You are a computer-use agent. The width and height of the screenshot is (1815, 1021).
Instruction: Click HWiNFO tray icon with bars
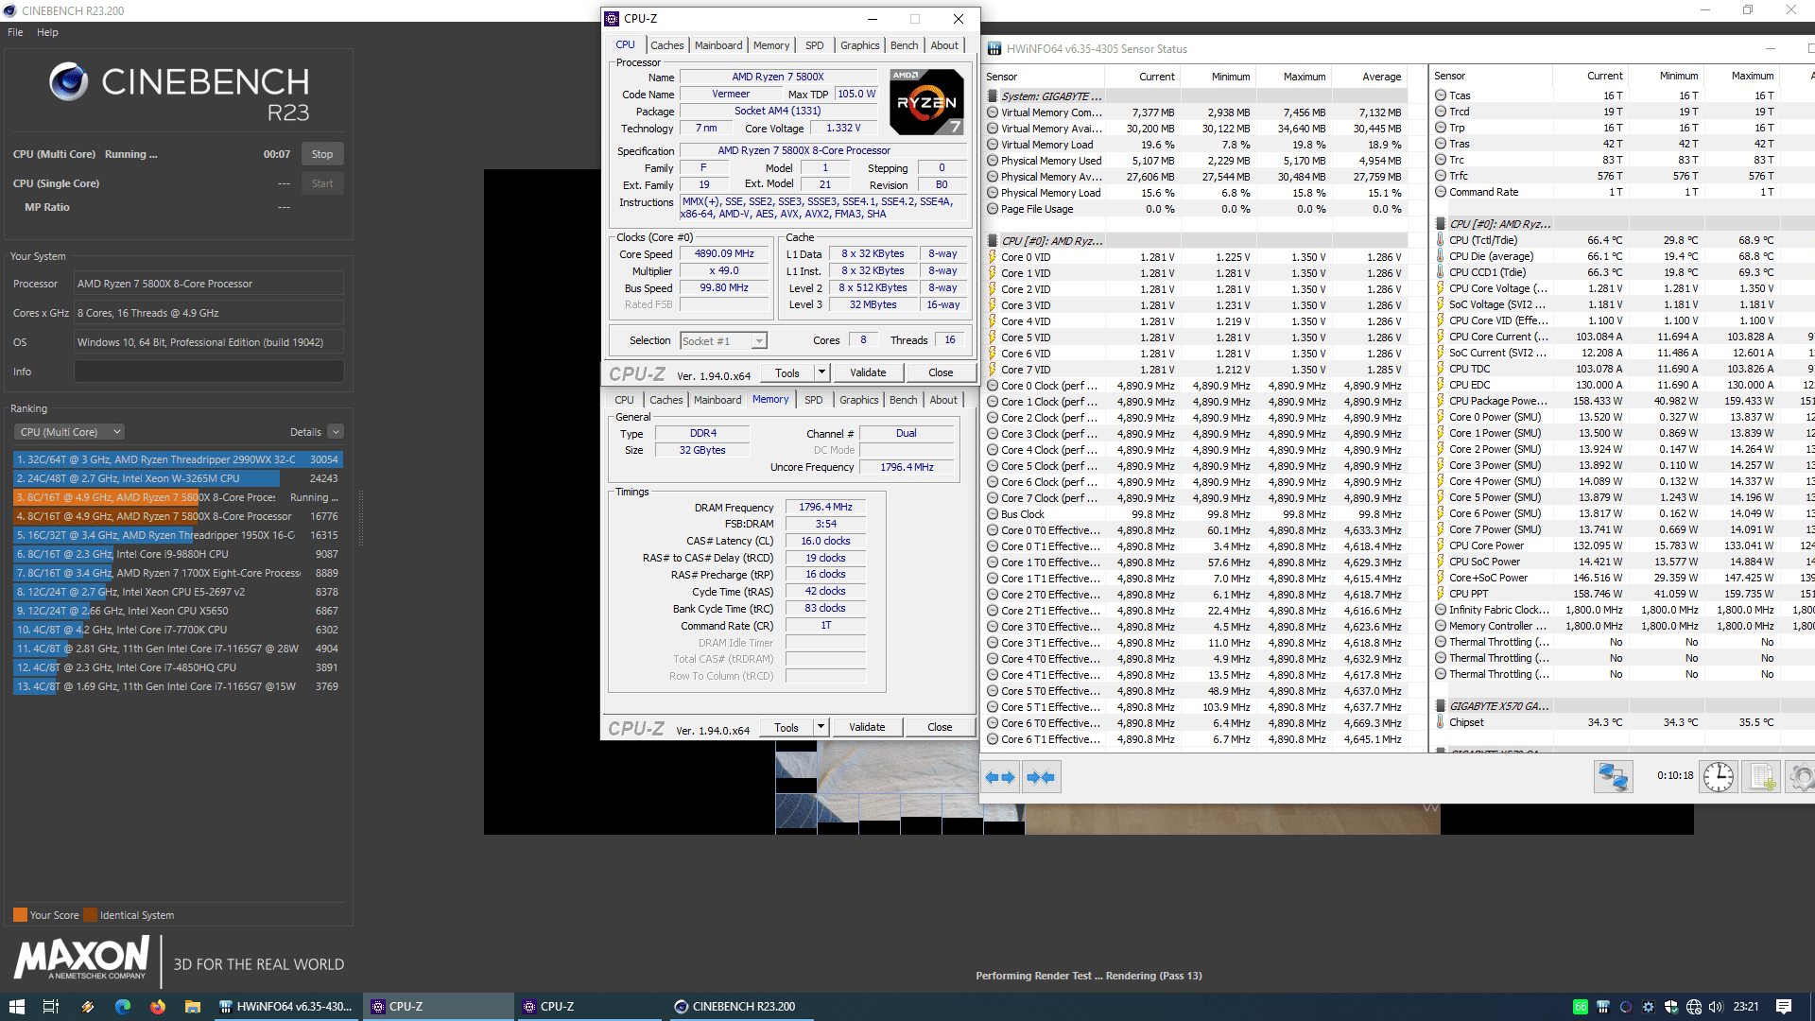click(1603, 1007)
